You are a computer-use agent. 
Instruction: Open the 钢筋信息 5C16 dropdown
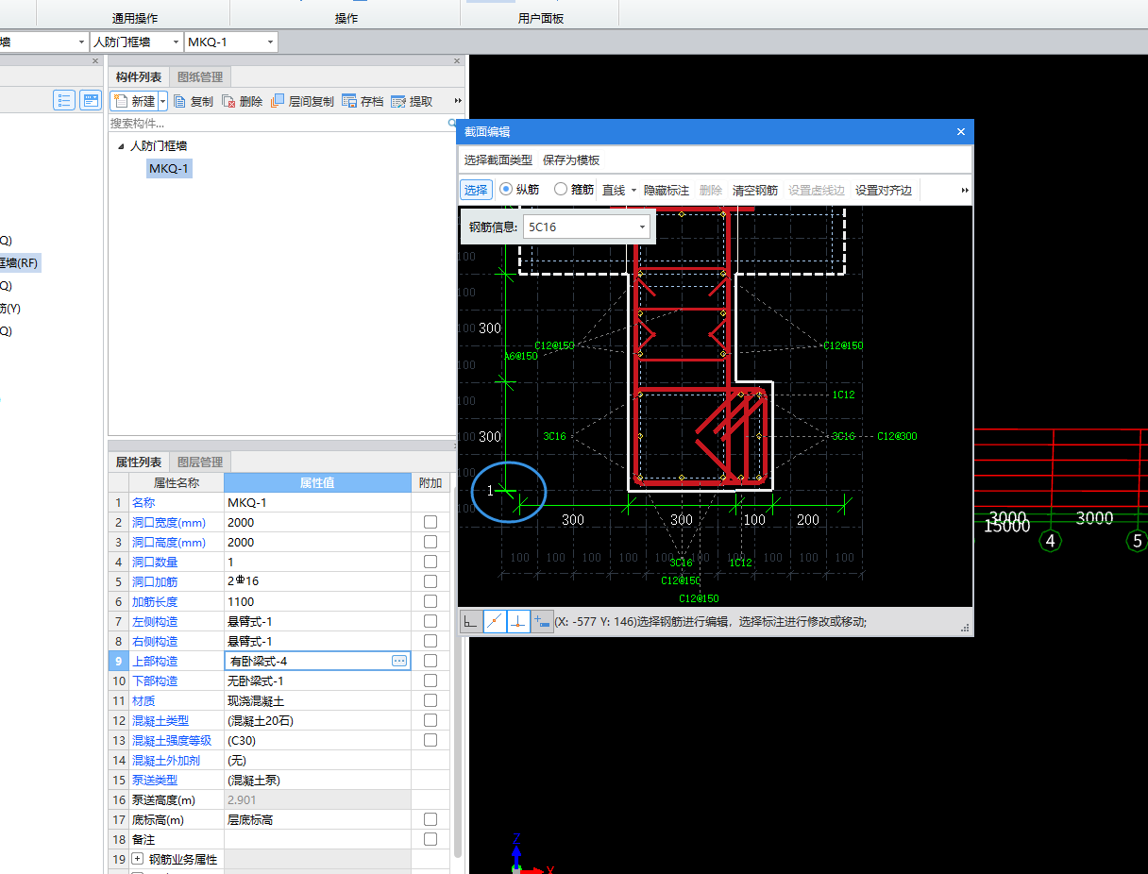tap(642, 227)
